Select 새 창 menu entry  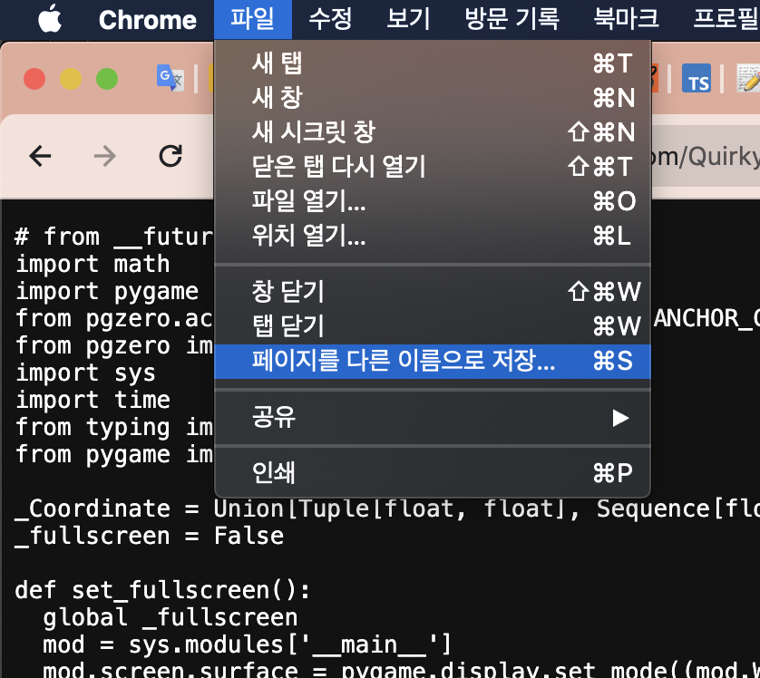coord(278,97)
